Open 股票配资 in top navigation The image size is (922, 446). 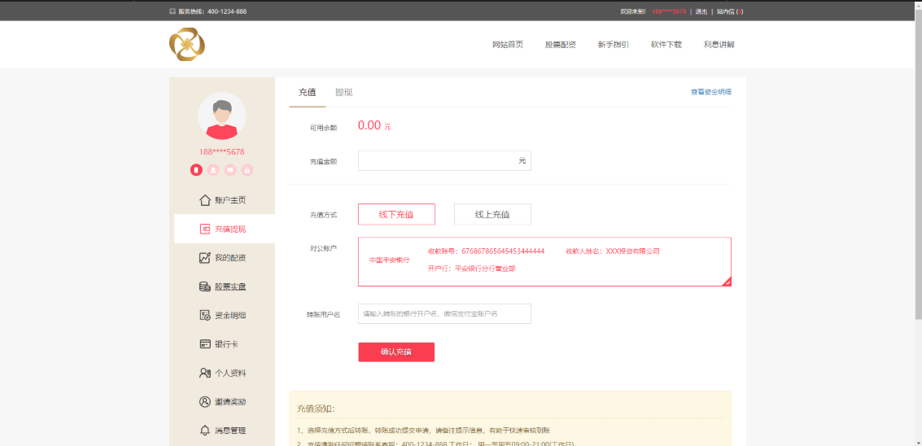pos(561,45)
